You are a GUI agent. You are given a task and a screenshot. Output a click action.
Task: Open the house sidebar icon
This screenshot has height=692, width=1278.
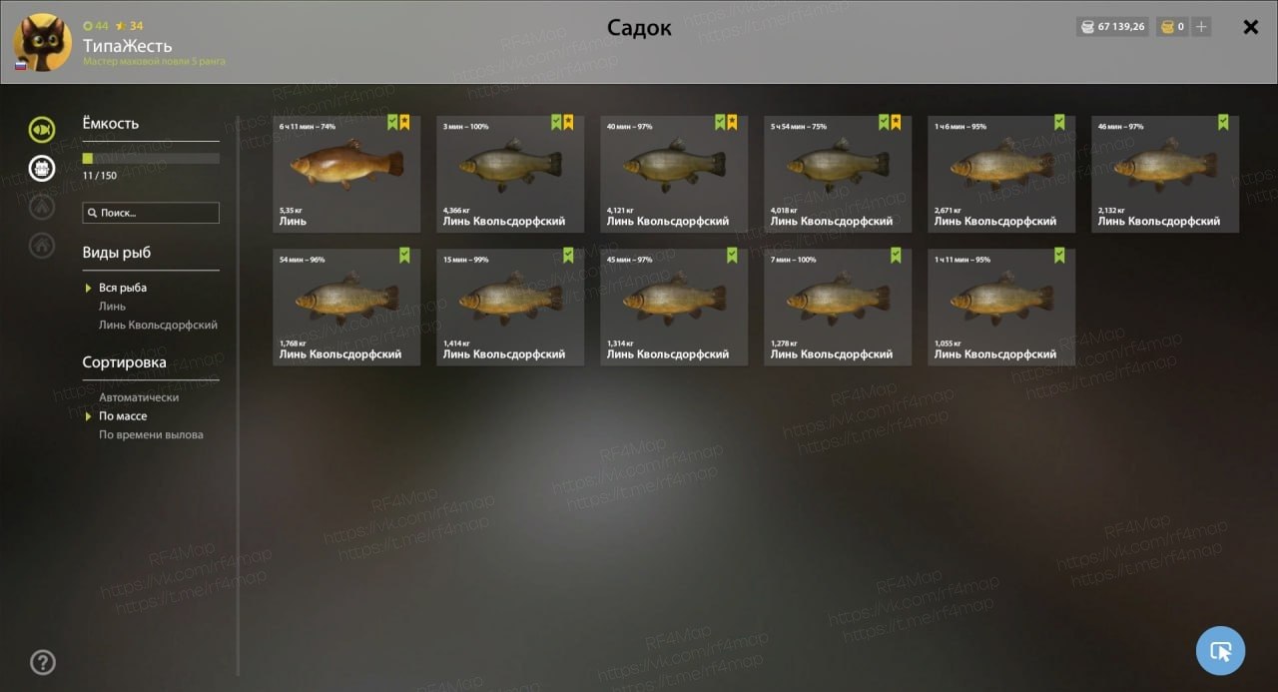pos(42,244)
